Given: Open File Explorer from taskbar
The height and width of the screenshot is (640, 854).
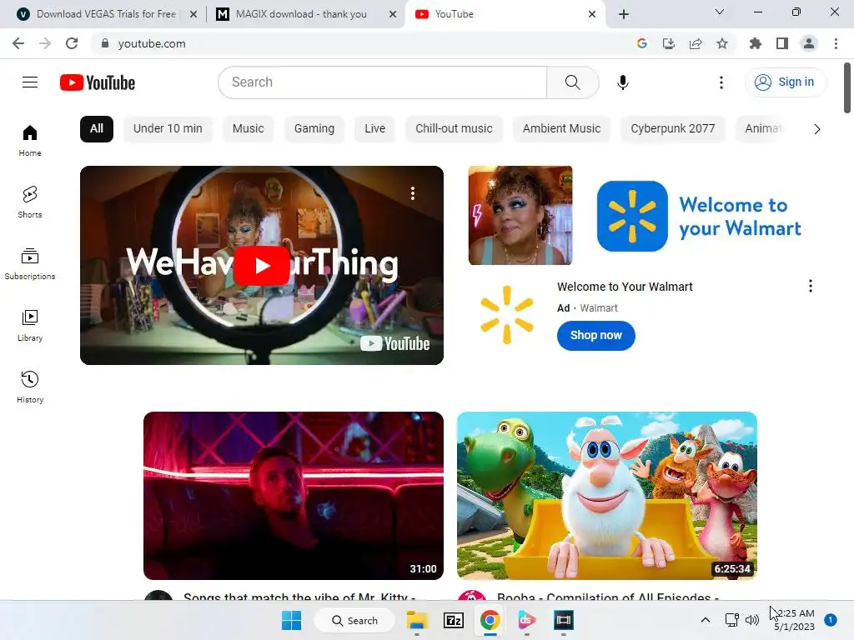Looking at the screenshot, I should pos(417,620).
